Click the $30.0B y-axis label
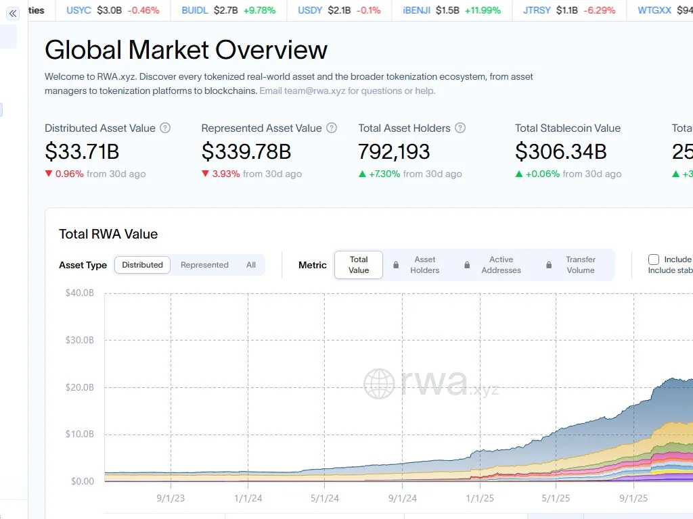693x519 pixels. (x=80, y=341)
